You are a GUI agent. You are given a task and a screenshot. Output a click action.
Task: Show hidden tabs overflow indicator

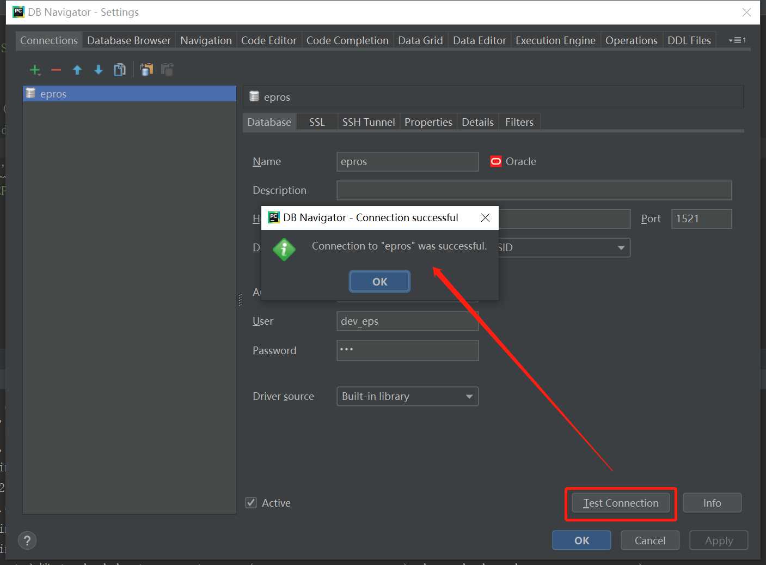[x=737, y=40]
